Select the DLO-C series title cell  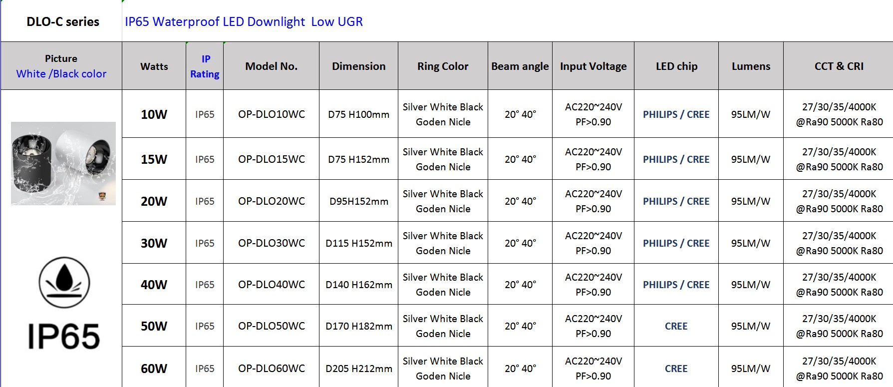coord(62,21)
